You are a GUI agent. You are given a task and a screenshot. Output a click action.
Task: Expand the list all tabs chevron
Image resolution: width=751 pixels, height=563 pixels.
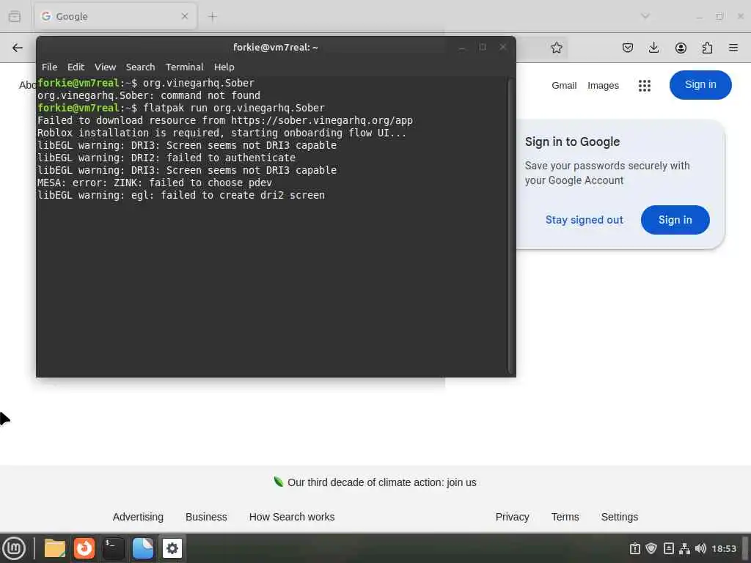pos(645,16)
